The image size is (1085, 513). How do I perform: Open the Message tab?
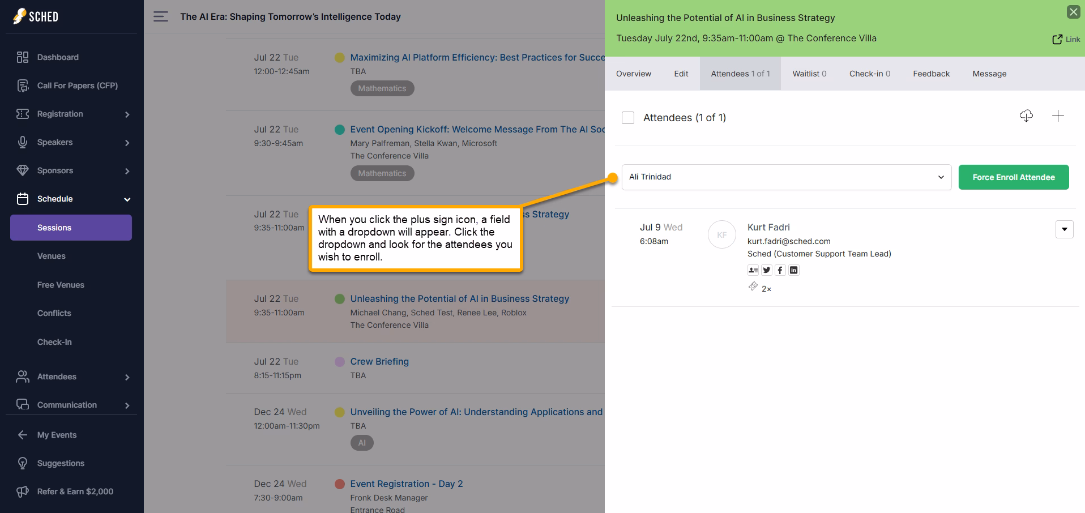[x=989, y=74]
